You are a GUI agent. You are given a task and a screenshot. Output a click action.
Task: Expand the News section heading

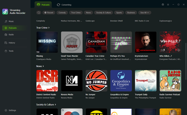40,66
